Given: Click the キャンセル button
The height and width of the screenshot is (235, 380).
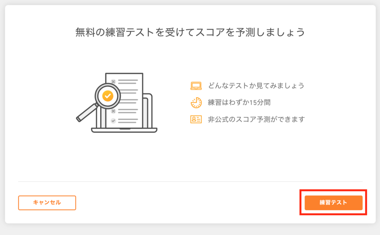Looking at the screenshot, I should coord(47,203).
